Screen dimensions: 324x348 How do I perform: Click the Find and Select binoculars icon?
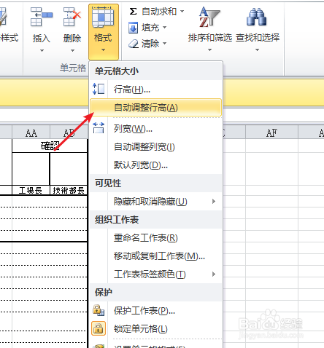point(257,17)
